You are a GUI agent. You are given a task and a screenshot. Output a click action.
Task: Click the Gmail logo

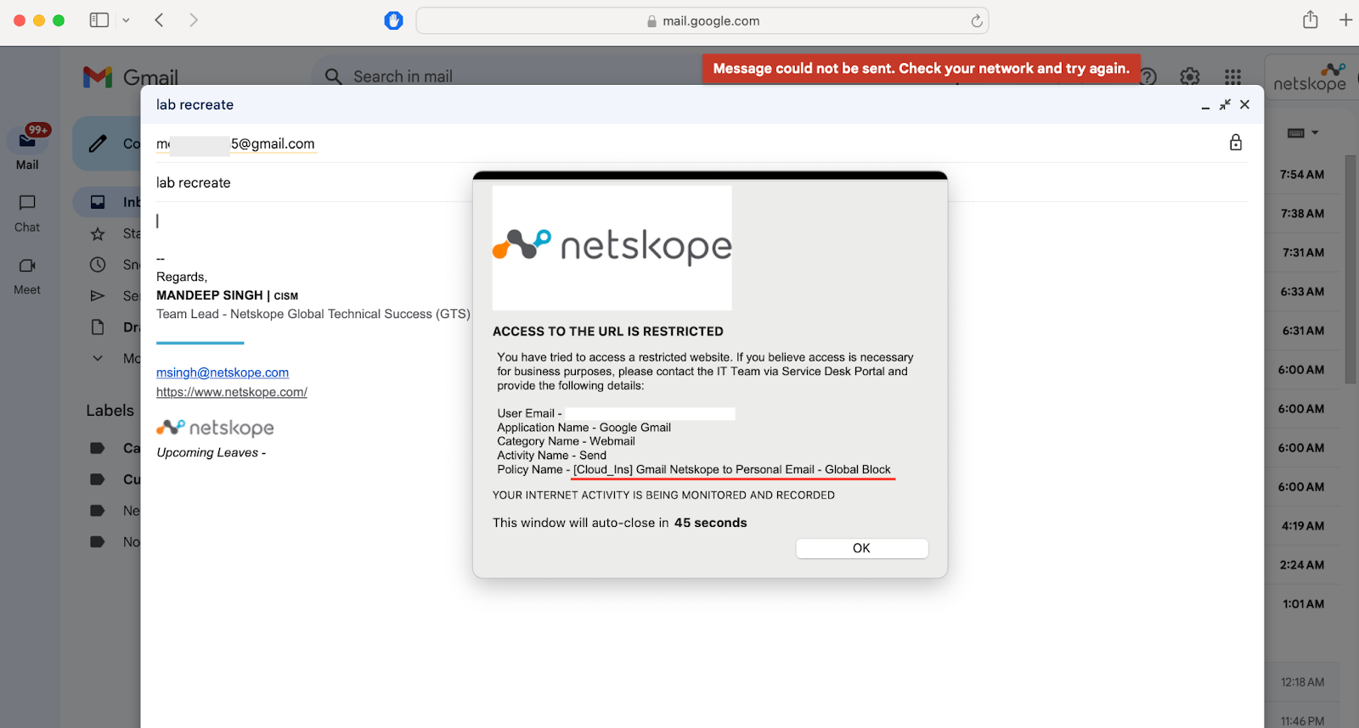tap(131, 77)
